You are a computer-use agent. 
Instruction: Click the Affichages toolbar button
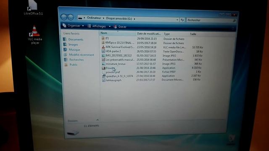click(97, 26)
